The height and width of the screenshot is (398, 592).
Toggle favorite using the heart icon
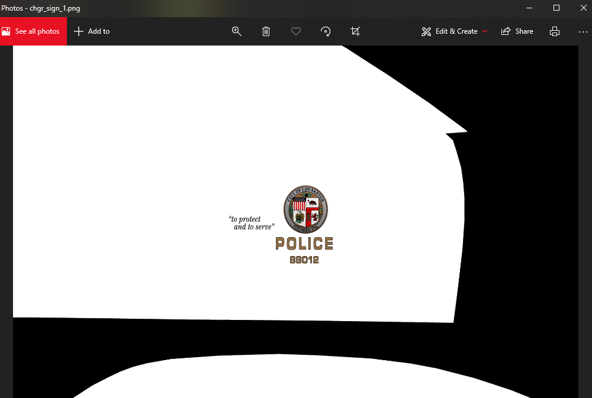click(295, 31)
